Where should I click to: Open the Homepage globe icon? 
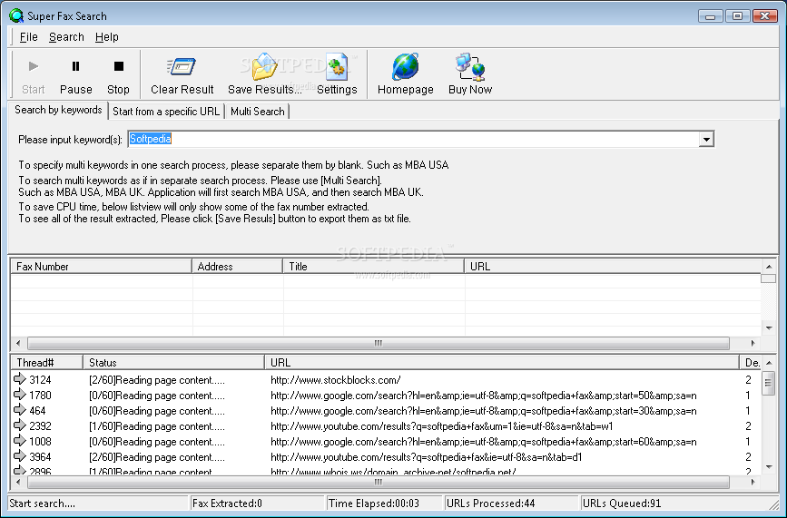click(x=406, y=67)
